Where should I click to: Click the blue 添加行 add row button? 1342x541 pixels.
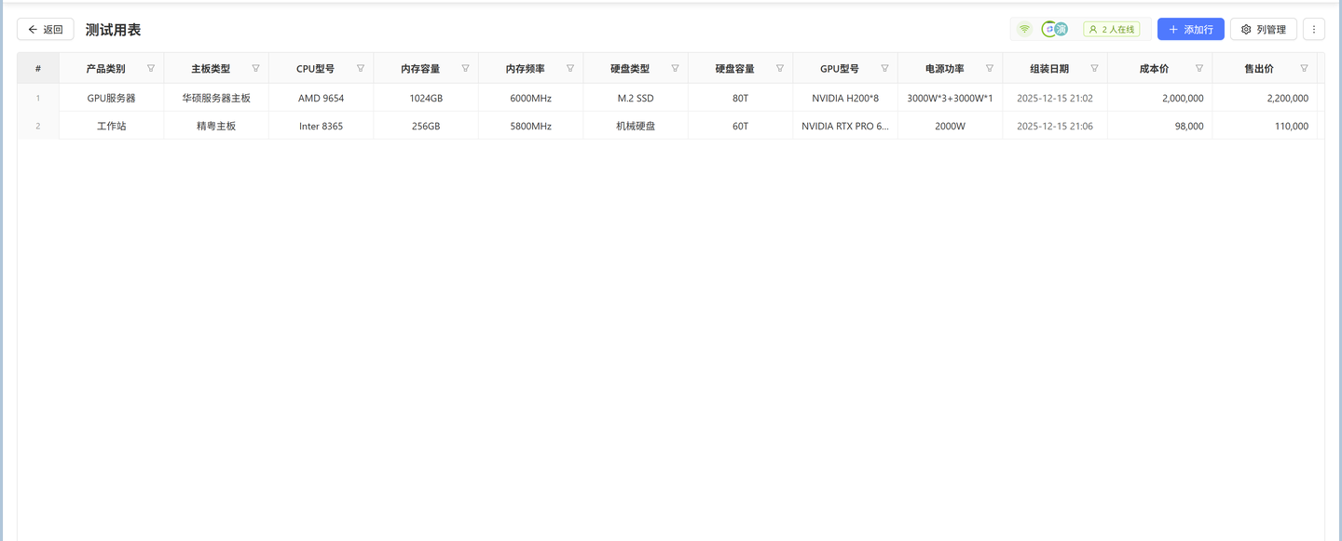pos(1190,29)
